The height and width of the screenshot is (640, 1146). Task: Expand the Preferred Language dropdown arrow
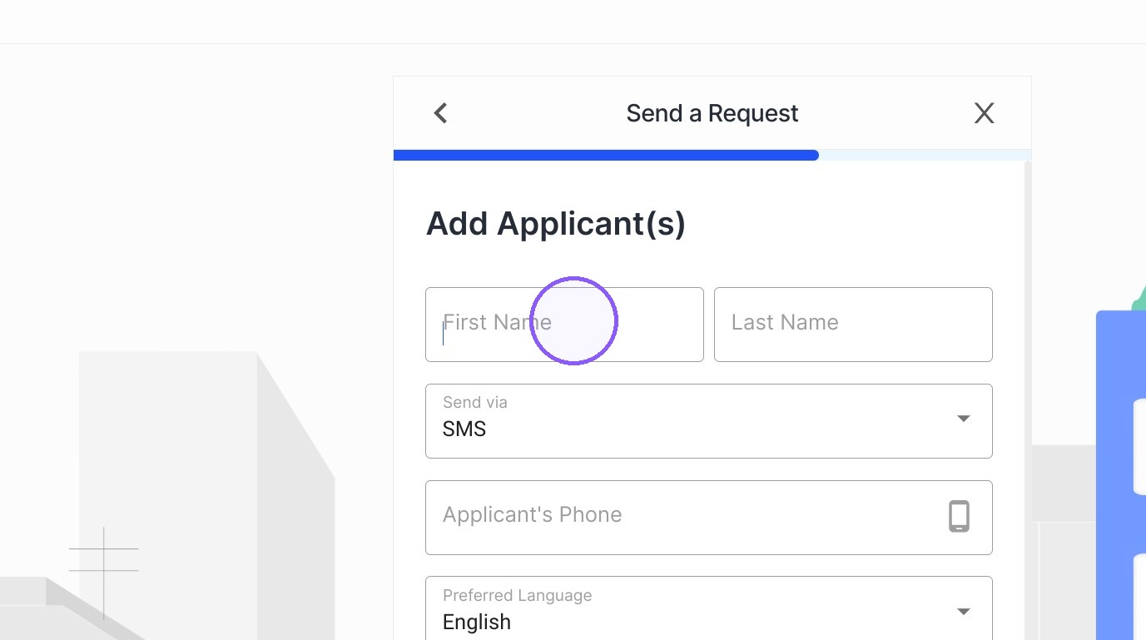pos(963,612)
